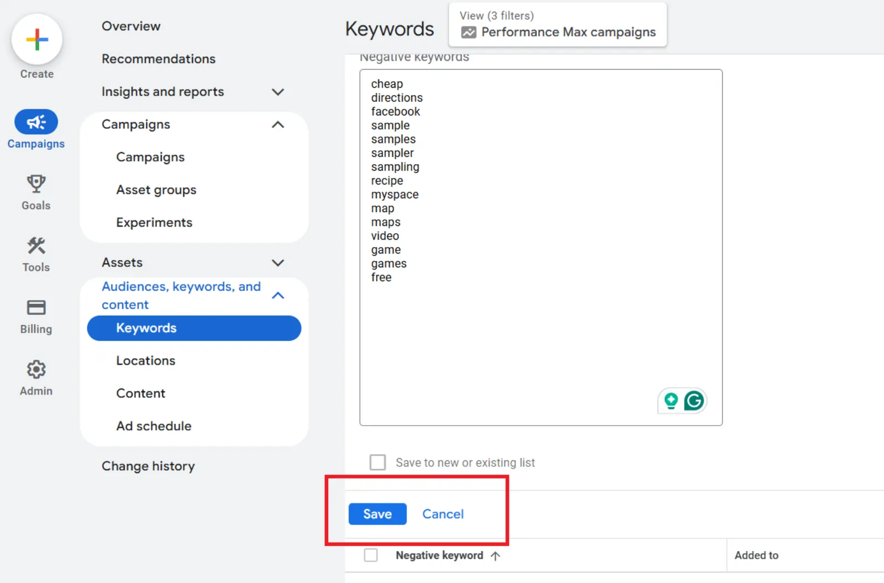This screenshot has width=884, height=583.
Task: Open Campaigns sub-item under Campaigns section
Action: (x=150, y=157)
